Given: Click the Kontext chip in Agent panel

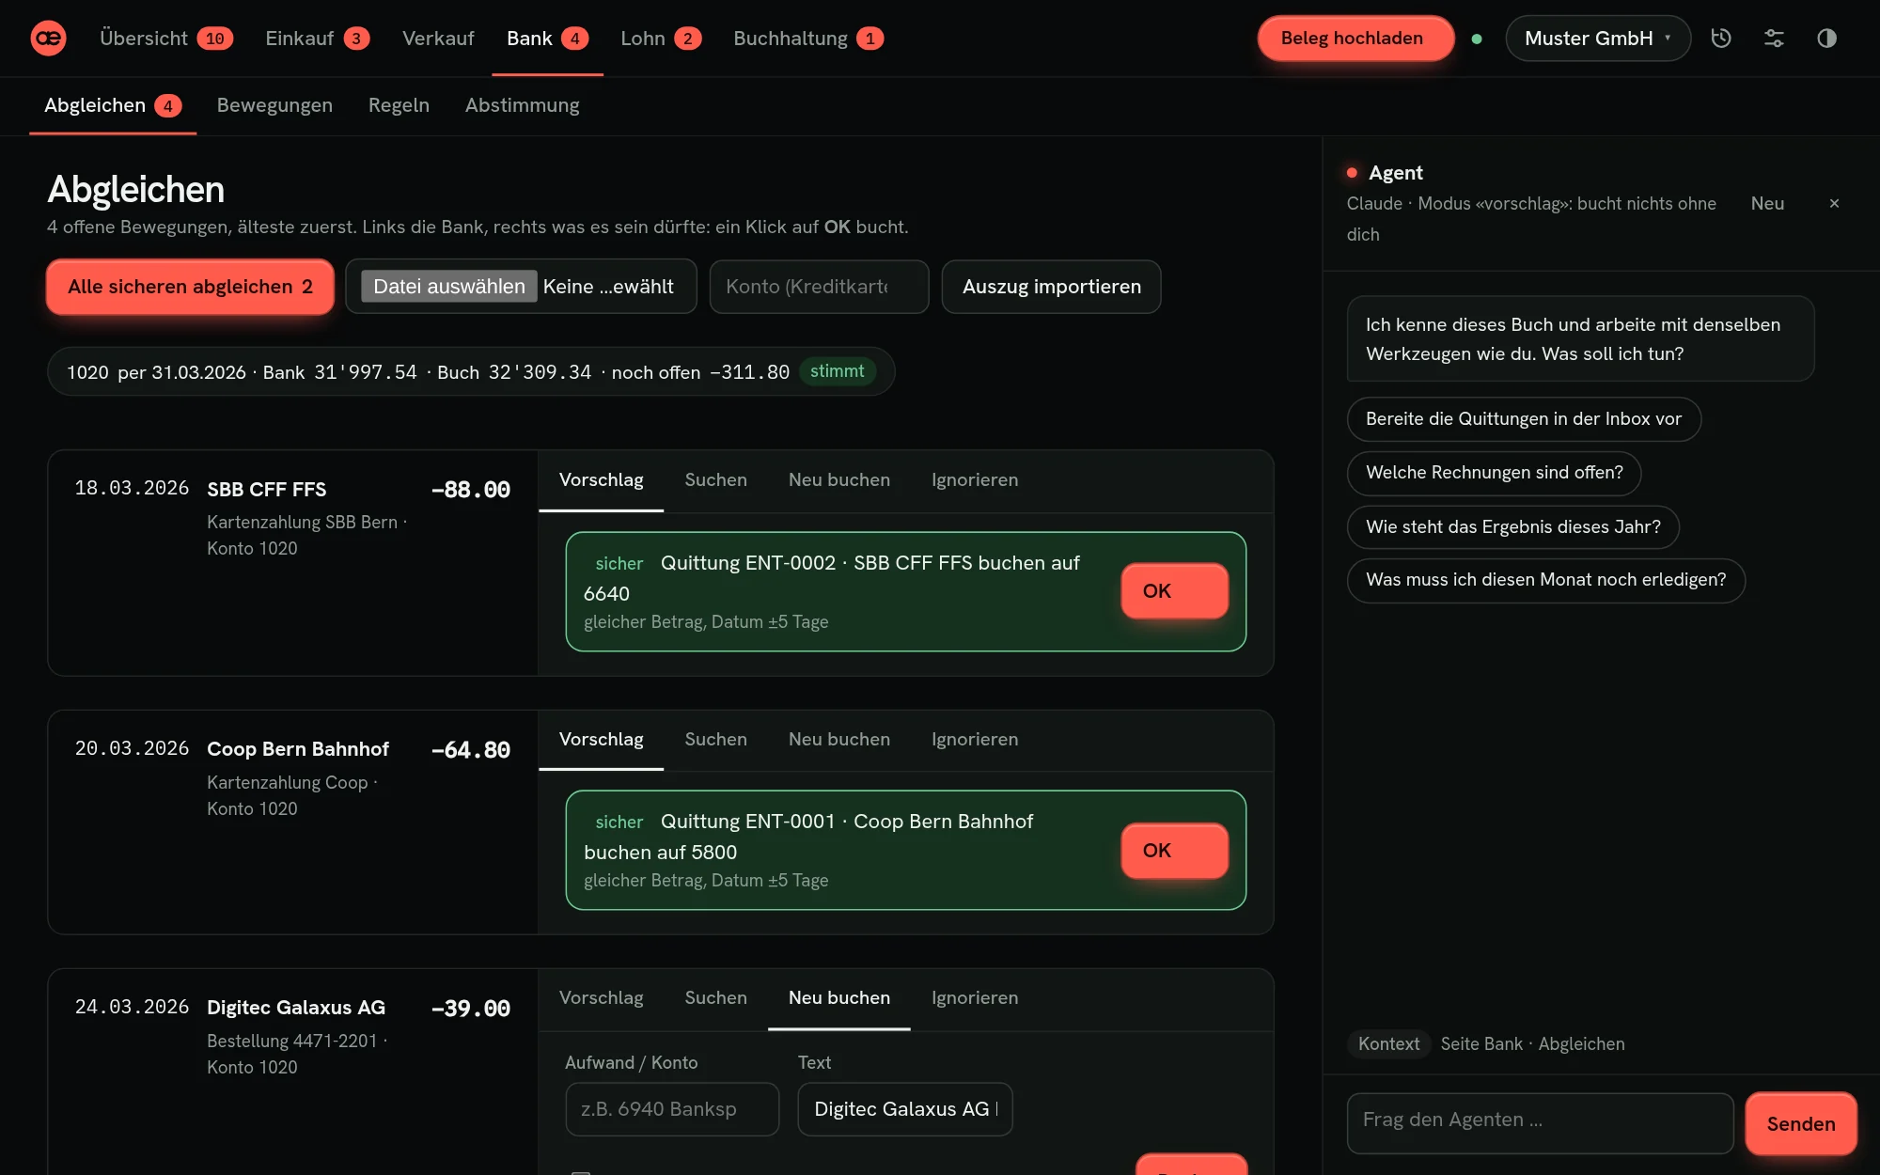Looking at the screenshot, I should (x=1388, y=1043).
